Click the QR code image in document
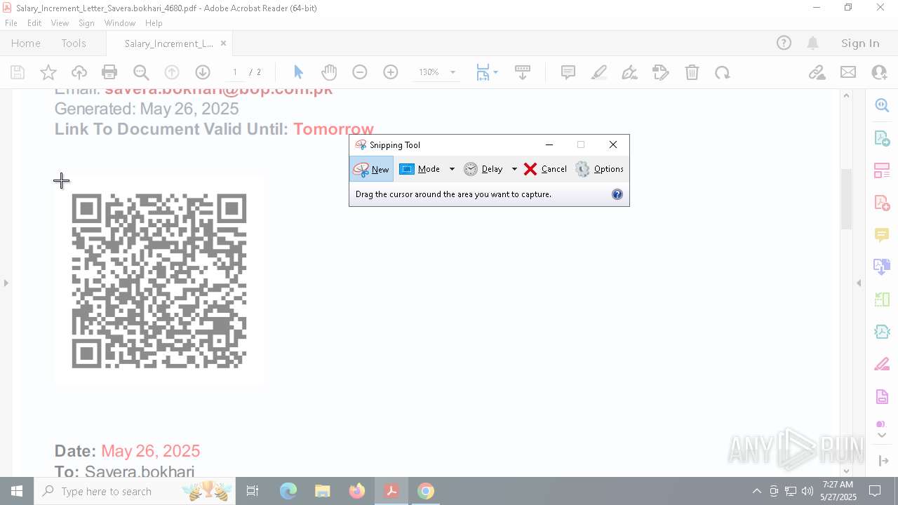This screenshot has height=505, width=898. pyautogui.click(x=159, y=281)
